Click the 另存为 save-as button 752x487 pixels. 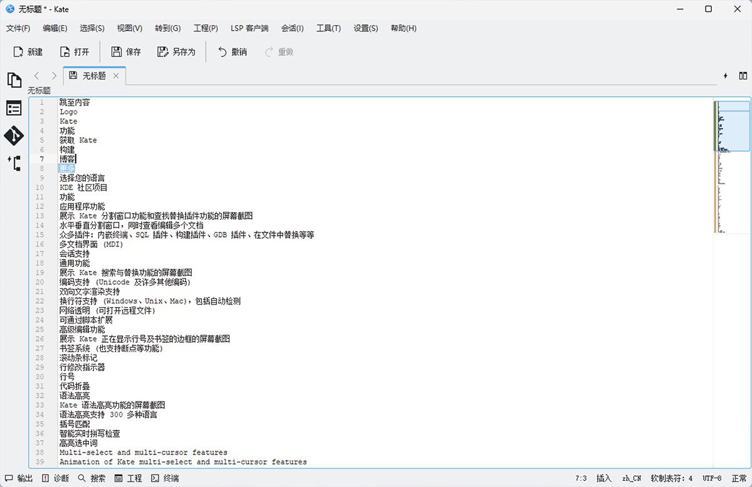pyautogui.click(x=176, y=51)
